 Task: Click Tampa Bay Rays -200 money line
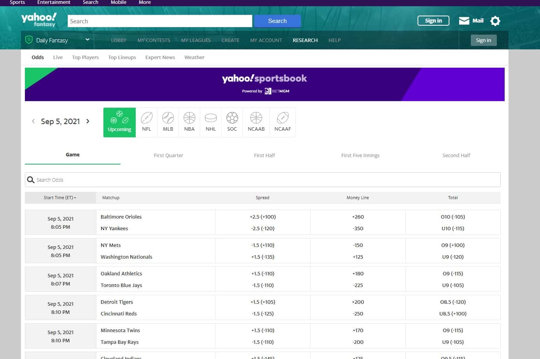[358, 342]
